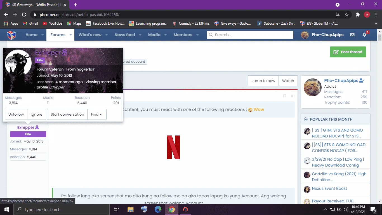Viewport: 382px width, 215px height.
Task: Click the Jump to new button
Action: coord(263,81)
